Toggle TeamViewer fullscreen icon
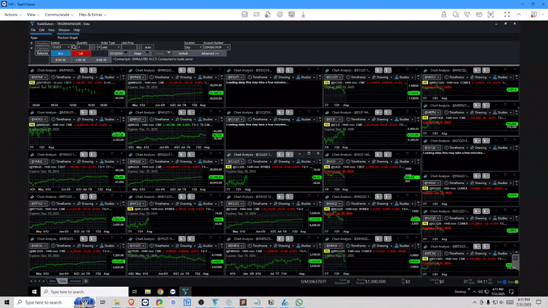Viewport: 548px width, 308px height. tap(507, 14)
